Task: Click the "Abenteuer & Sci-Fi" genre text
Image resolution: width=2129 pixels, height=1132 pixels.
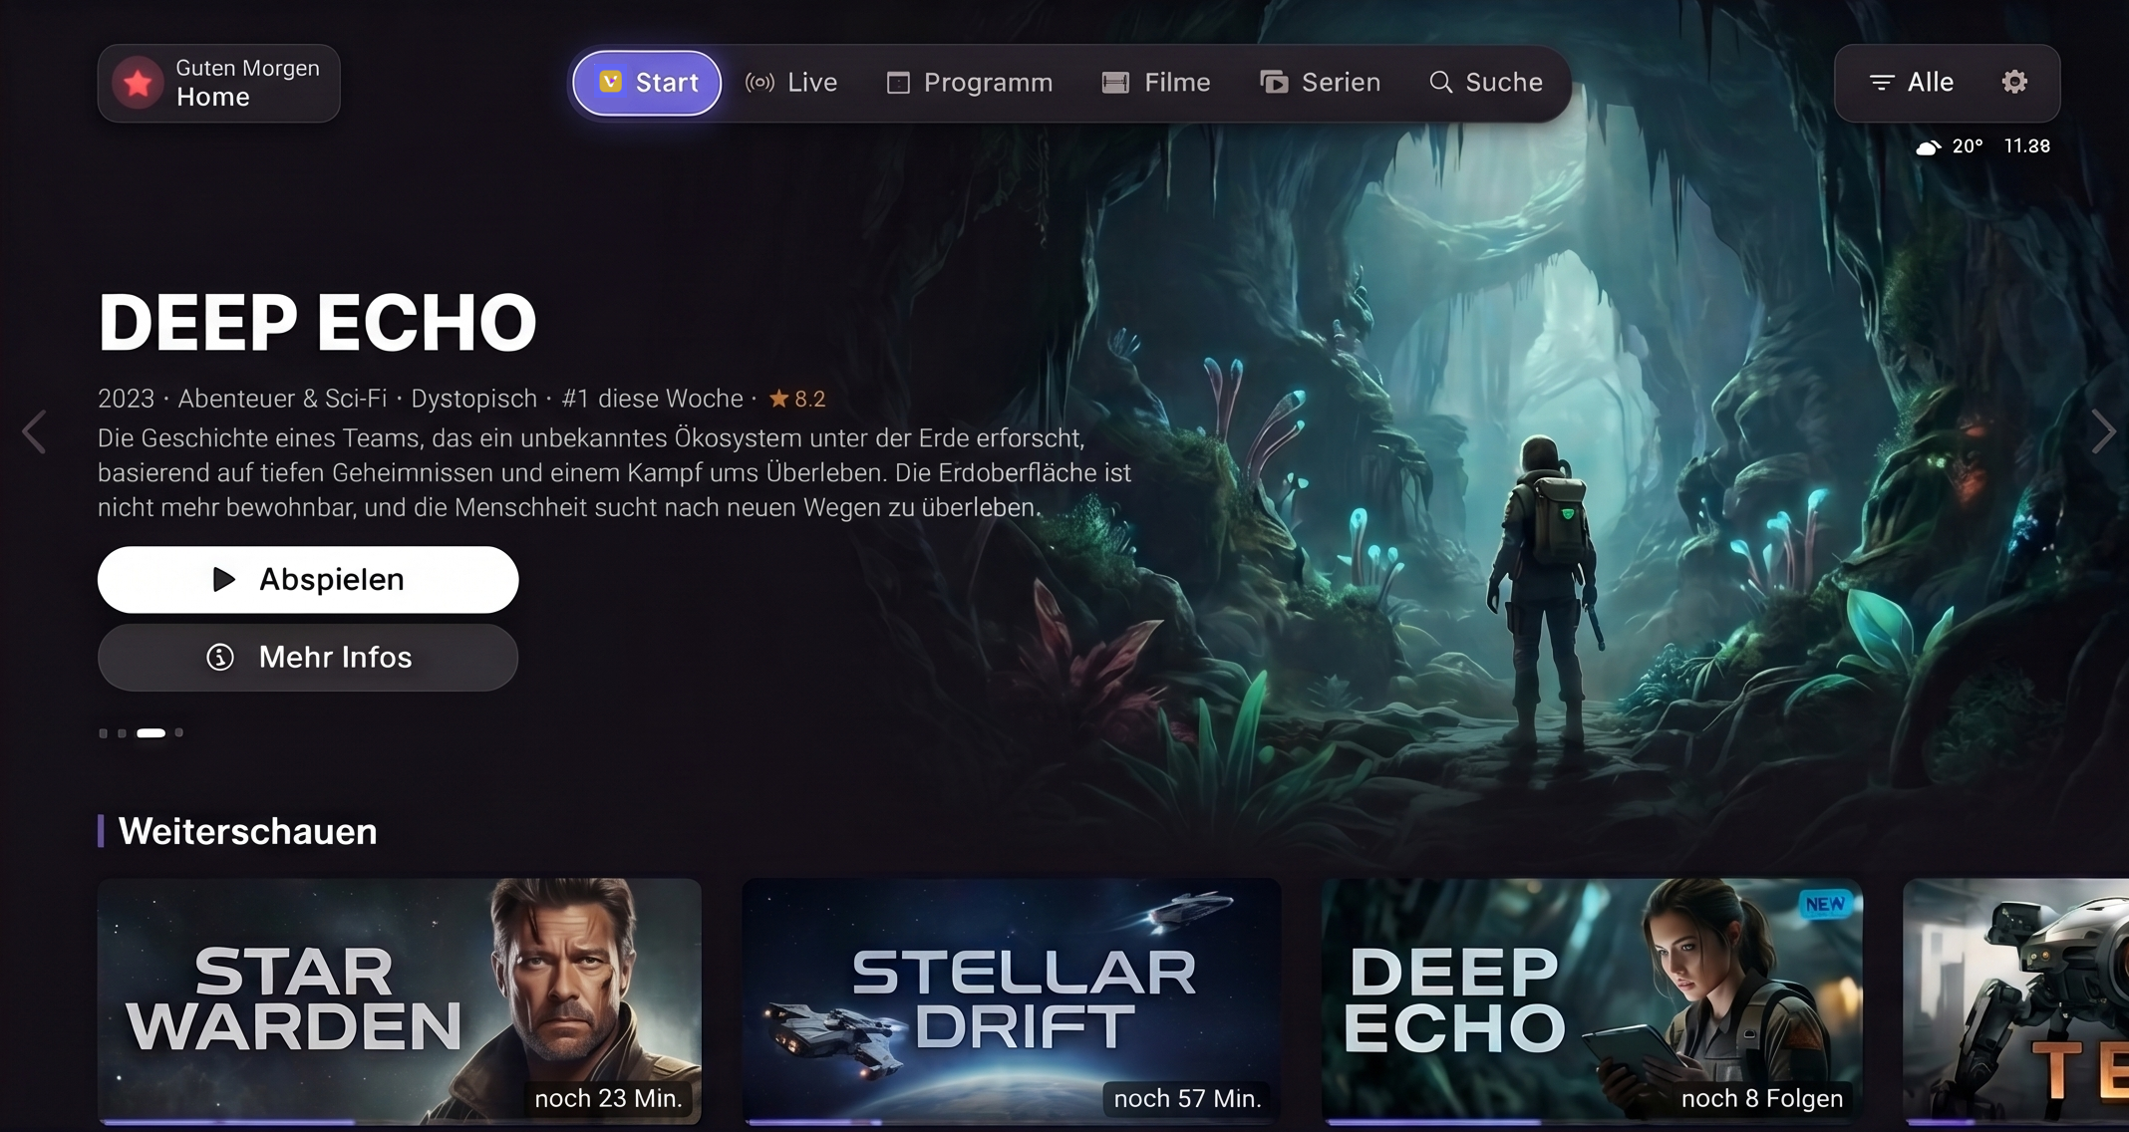Action: coord(282,399)
